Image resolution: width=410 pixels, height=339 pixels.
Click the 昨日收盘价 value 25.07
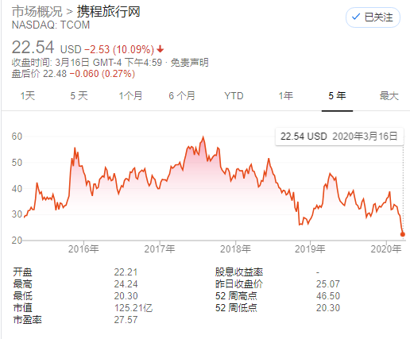(328, 284)
